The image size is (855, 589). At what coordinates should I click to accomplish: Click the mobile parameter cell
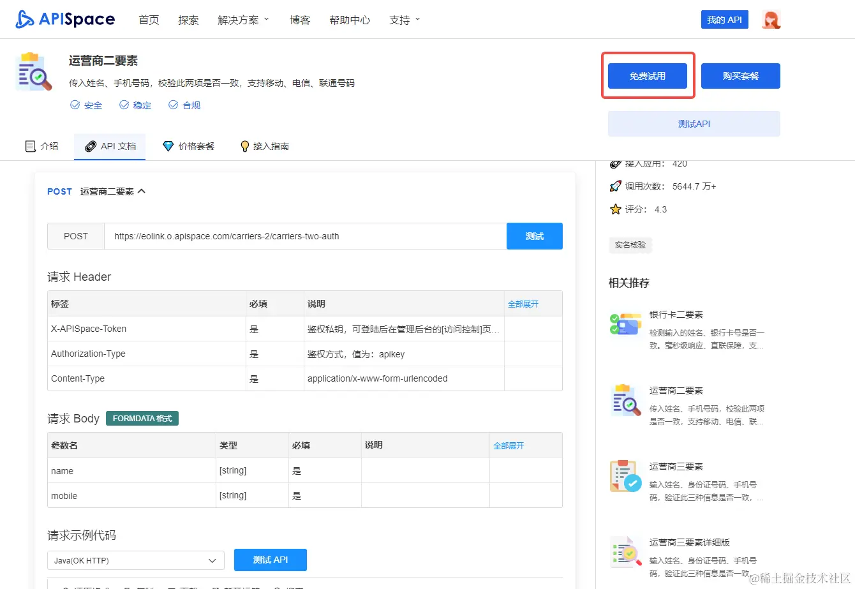pyautogui.click(x=131, y=496)
